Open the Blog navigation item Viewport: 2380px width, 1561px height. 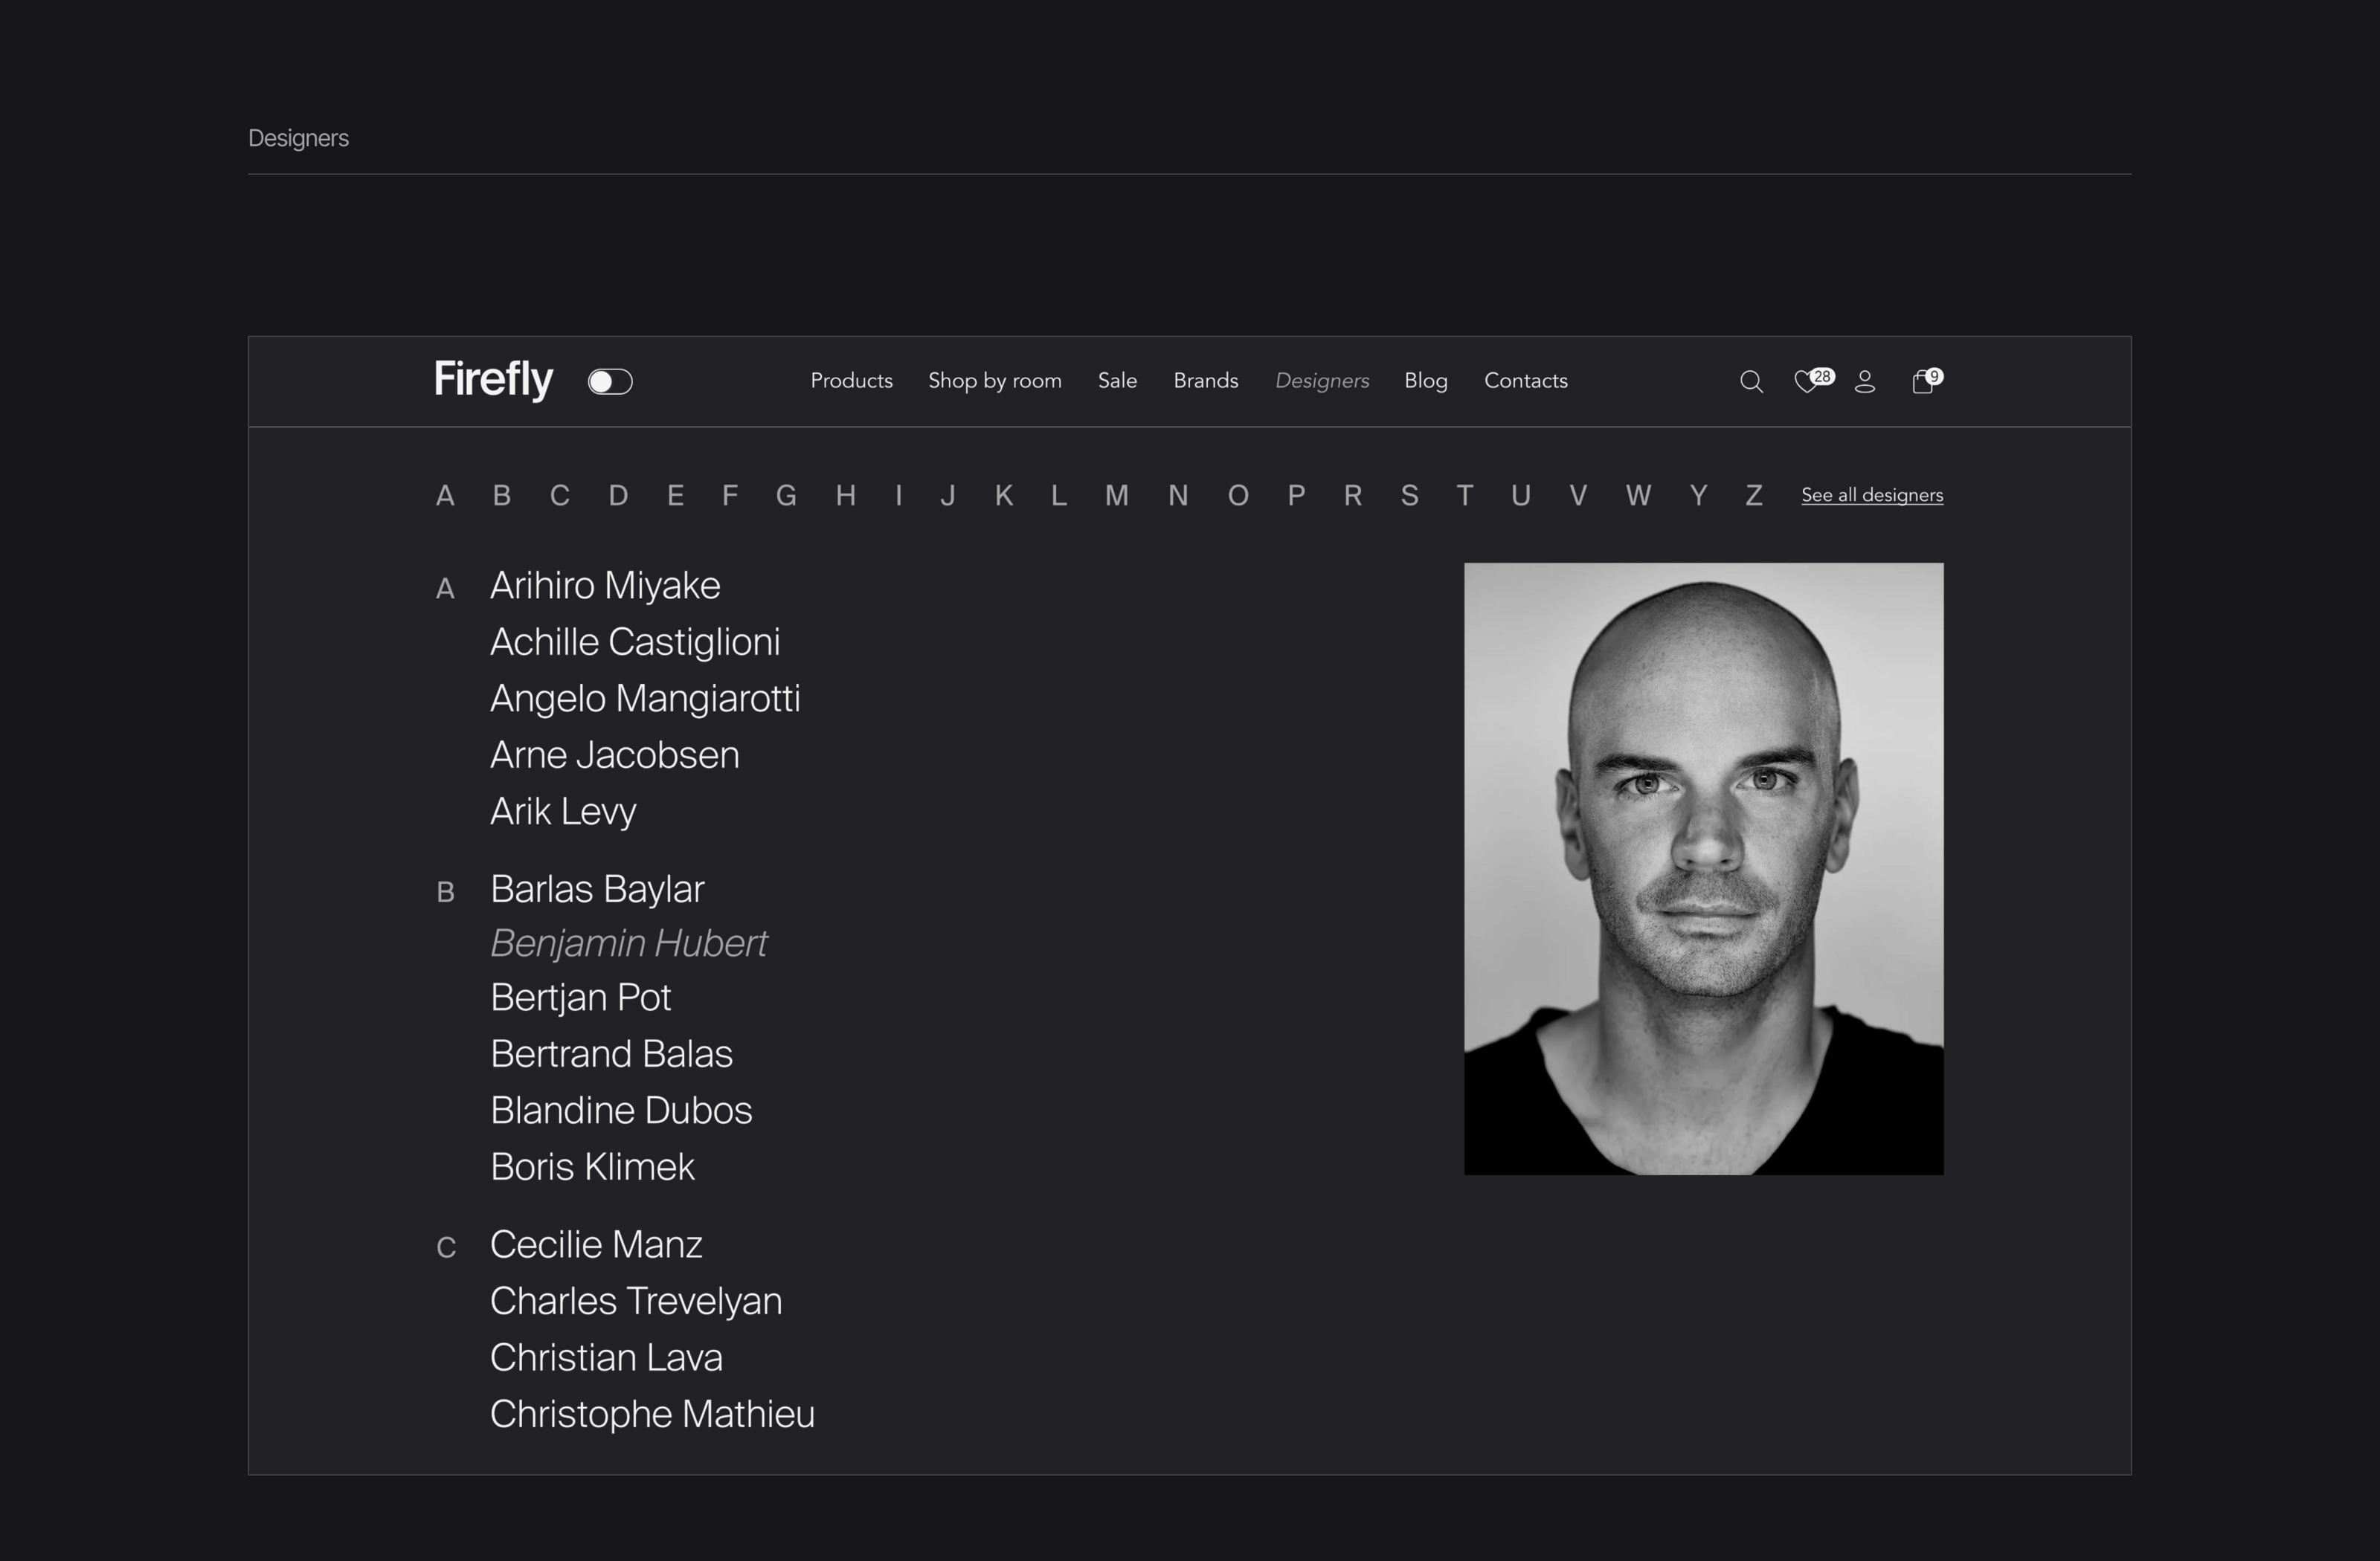click(x=1425, y=381)
